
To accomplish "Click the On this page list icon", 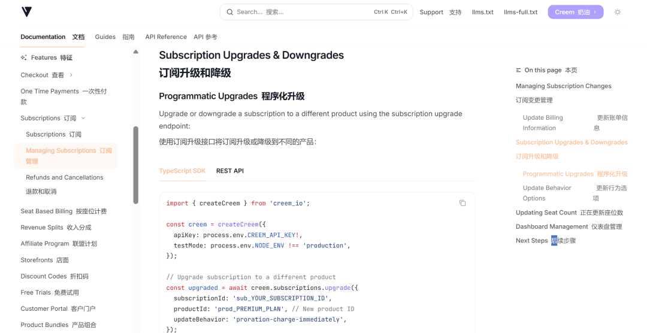I will click(x=519, y=70).
